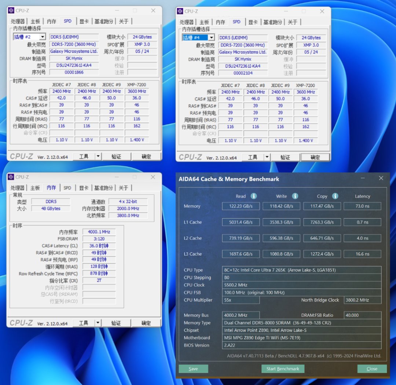The image size is (396, 385).
Task: Click 工具 button in memory window
Action: (x=84, y=323)
